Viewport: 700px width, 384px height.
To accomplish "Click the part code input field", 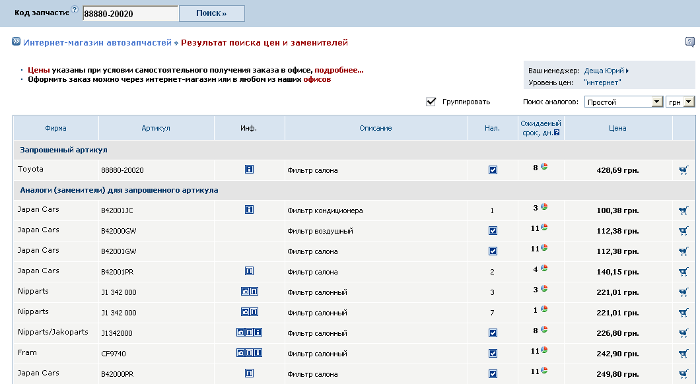I will point(129,14).
